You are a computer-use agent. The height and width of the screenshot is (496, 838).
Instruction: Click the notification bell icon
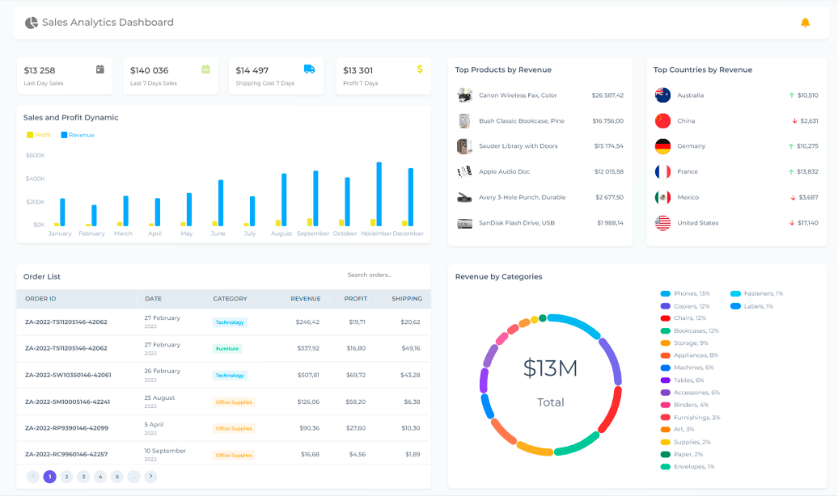(805, 23)
